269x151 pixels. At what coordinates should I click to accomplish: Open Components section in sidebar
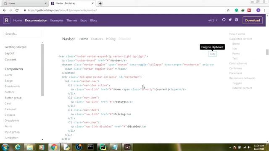(x=14, y=69)
